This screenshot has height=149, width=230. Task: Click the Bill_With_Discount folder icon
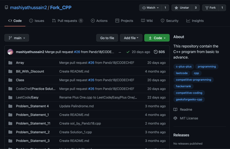(x=10, y=71)
